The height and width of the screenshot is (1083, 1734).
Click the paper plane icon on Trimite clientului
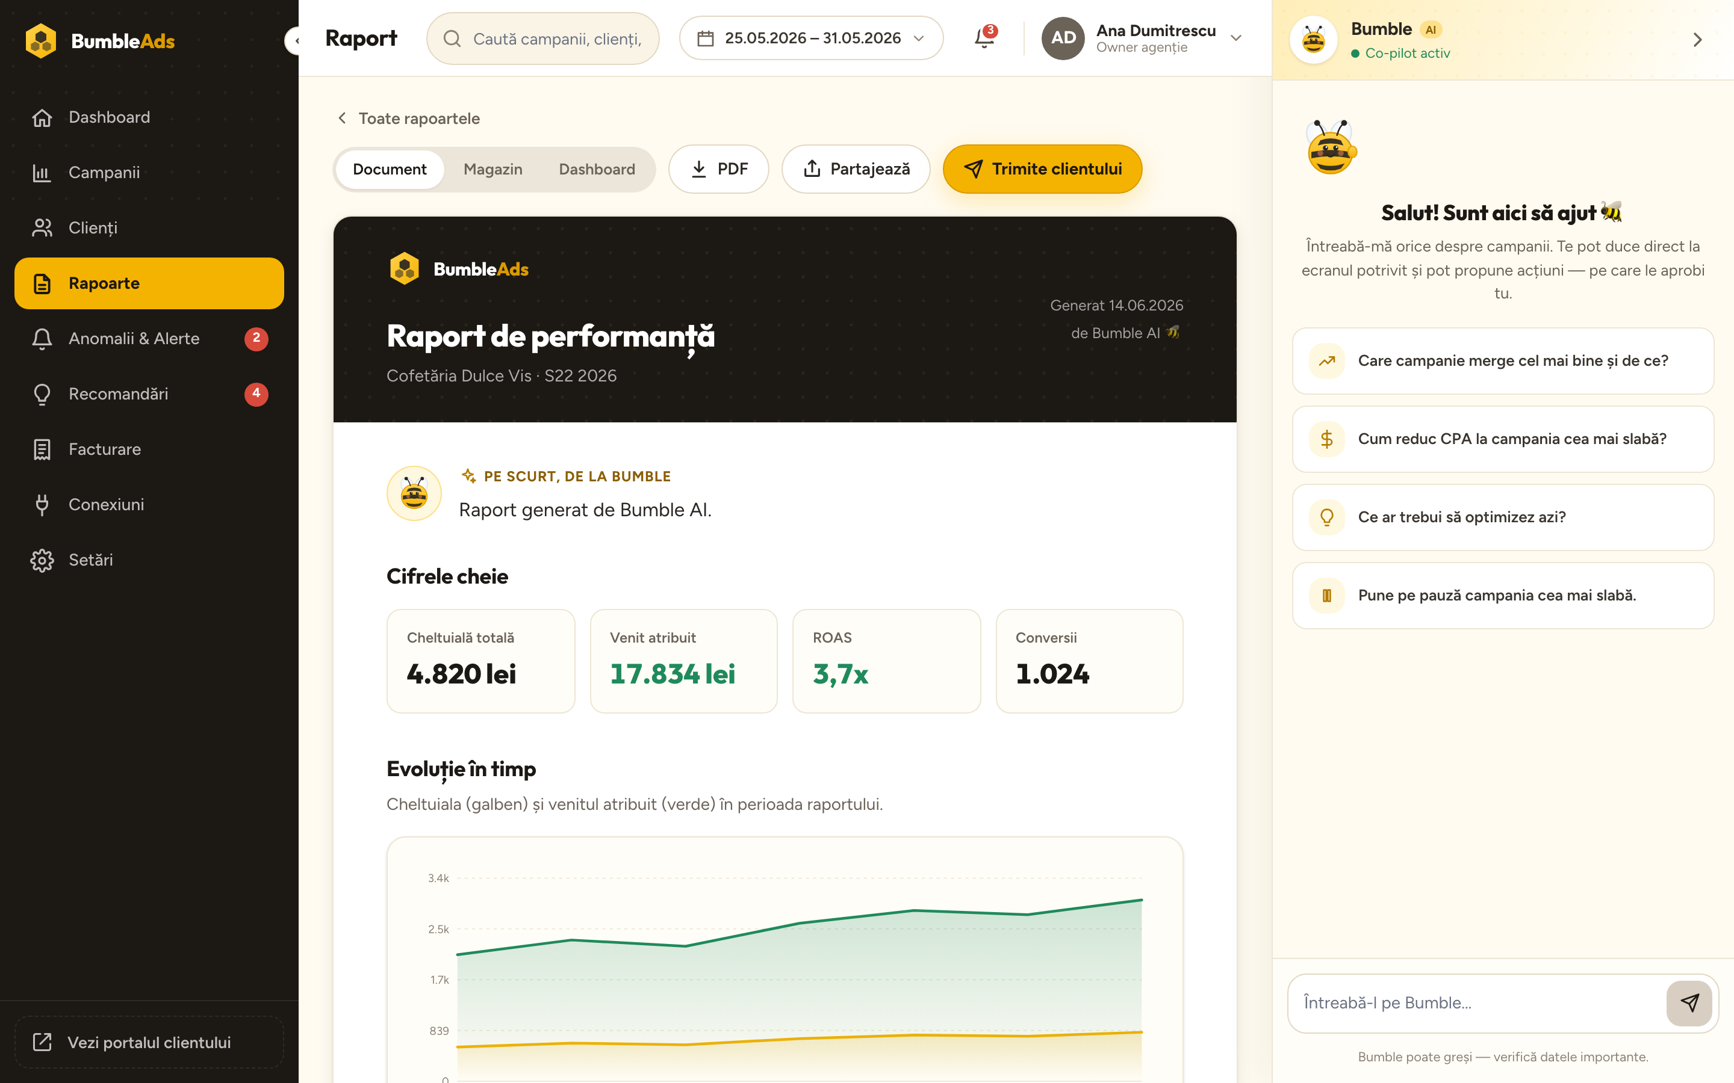(x=973, y=169)
